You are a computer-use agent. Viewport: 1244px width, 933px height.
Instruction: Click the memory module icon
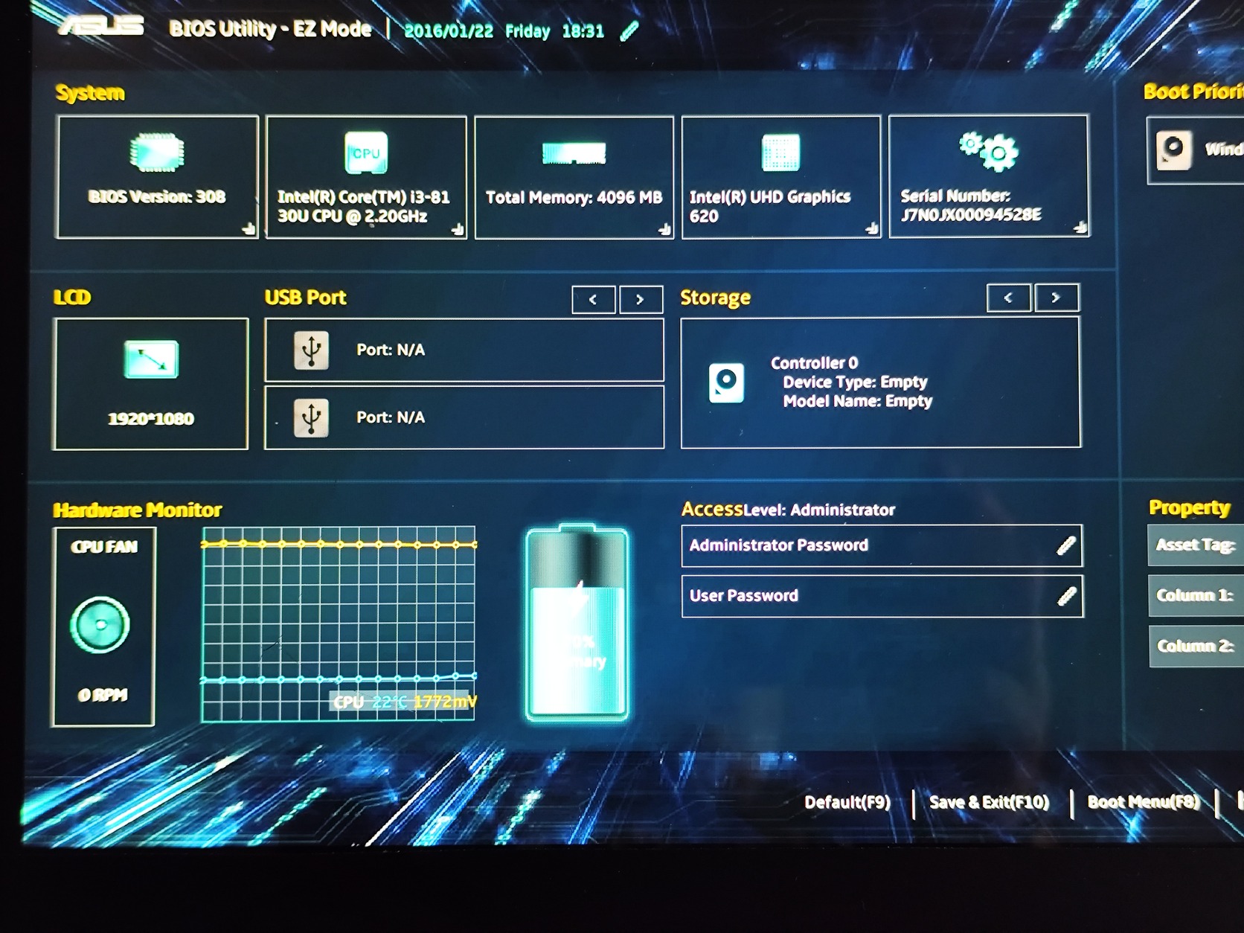(574, 153)
